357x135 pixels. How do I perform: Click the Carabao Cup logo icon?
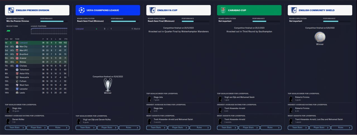[223, 10]
